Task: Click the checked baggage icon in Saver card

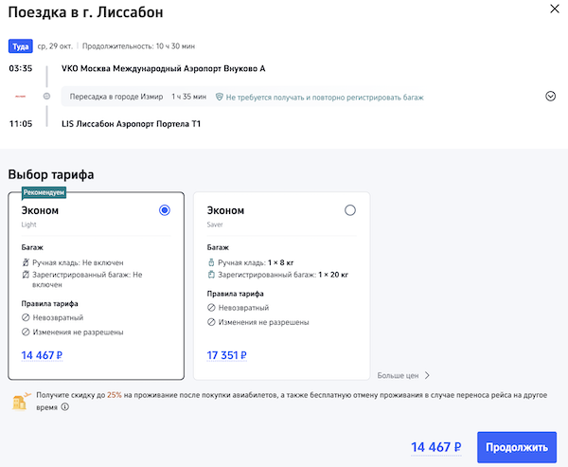Action: click(211, 275)
